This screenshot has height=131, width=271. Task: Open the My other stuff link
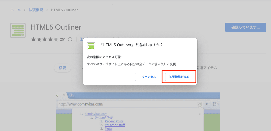(x=115, y=125)
